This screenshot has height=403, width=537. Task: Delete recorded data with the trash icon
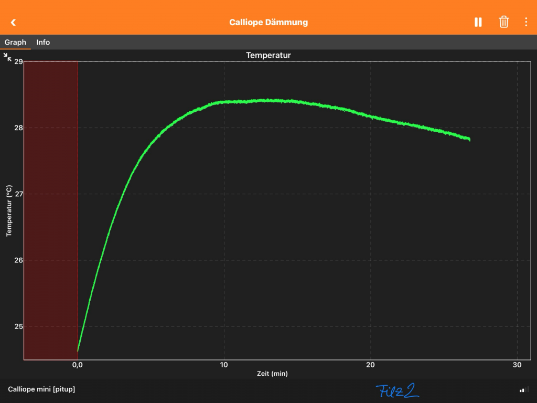503,22
